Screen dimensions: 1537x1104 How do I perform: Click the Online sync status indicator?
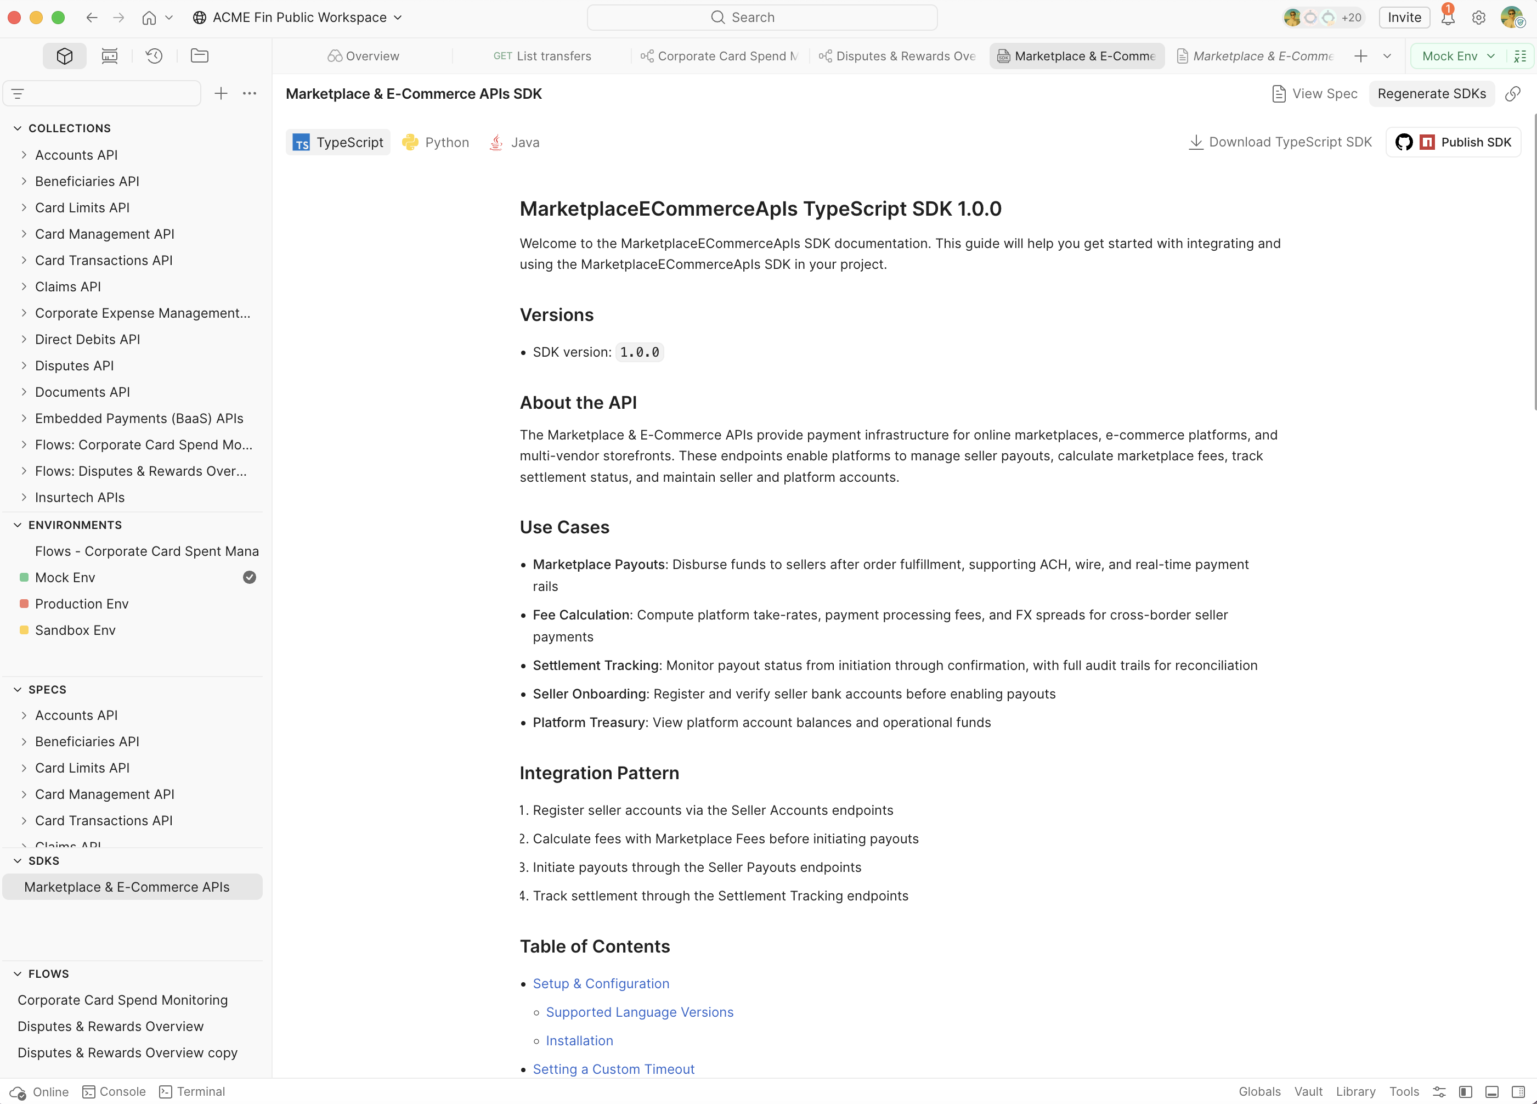click(39, 1091)
